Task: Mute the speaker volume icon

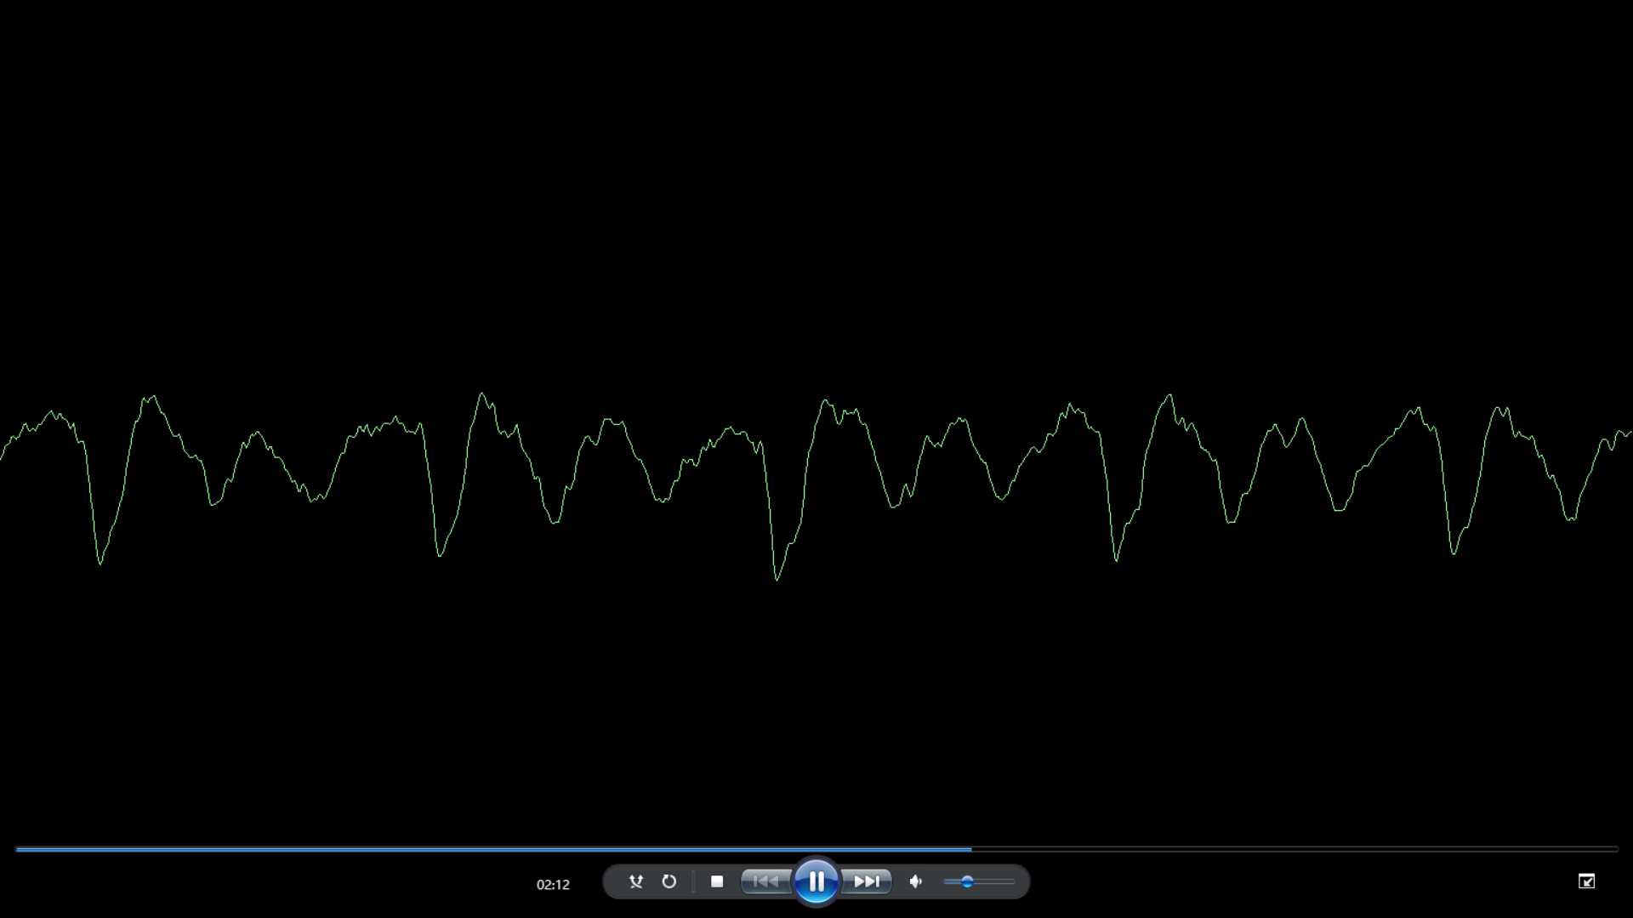Action: (x=916, y=881)
